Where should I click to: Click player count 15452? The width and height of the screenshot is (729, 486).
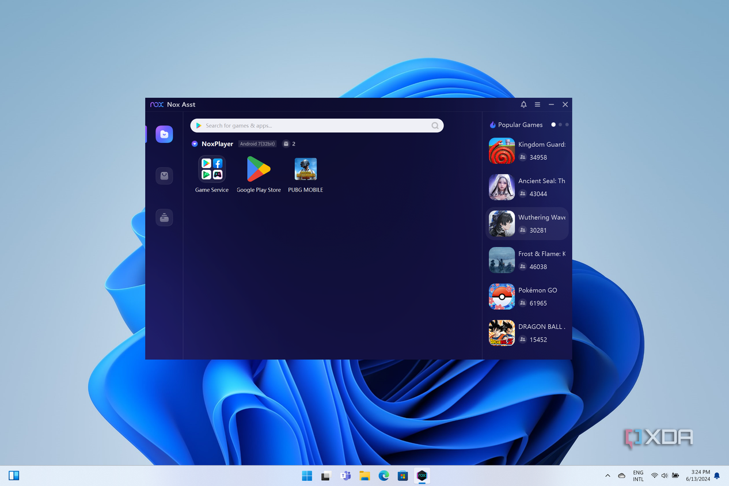point(538,340)
